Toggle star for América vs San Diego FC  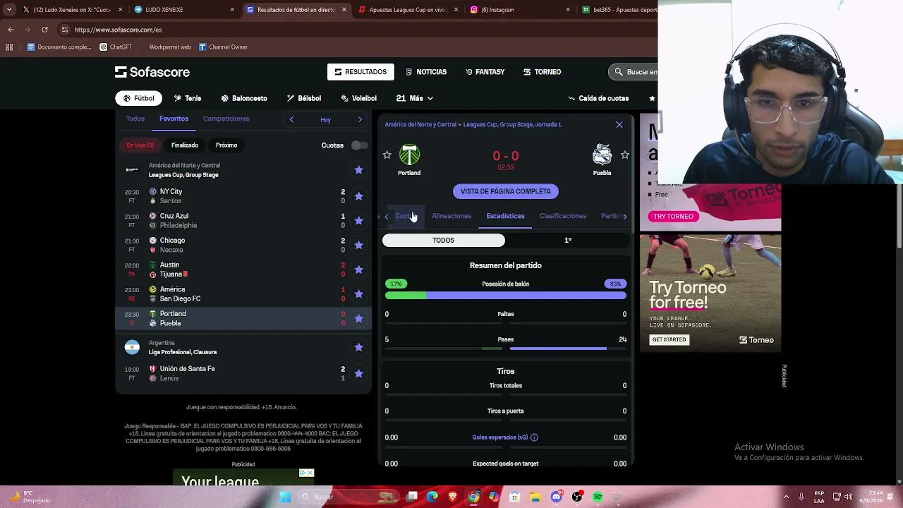(x=358, y=294)
